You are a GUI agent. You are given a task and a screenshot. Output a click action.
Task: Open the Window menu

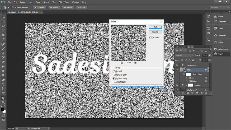tap(75, 2)
